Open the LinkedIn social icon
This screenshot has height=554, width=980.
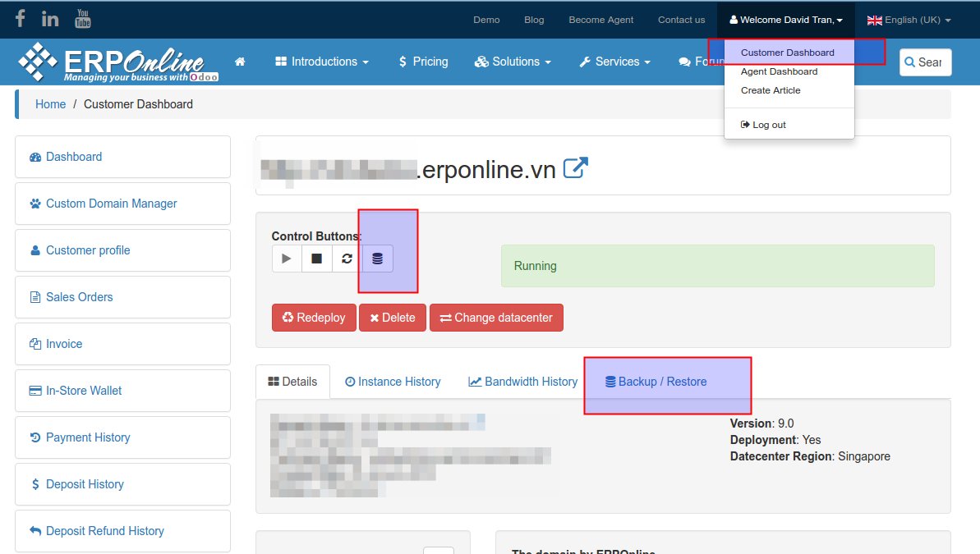coord(50,18)
